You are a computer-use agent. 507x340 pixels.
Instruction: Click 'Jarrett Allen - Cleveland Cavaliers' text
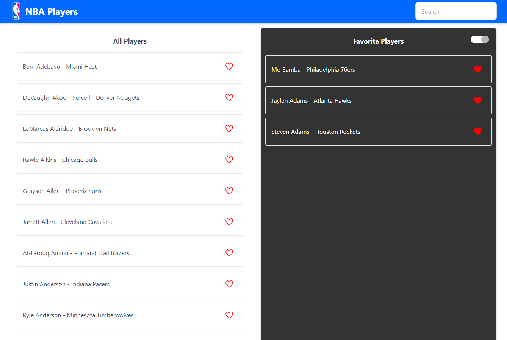pyautogui.click(x=67, y=222)
